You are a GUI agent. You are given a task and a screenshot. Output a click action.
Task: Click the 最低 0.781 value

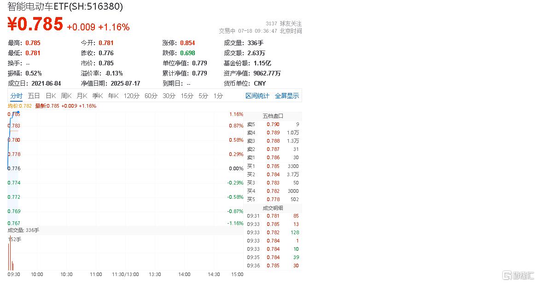point(33,53)
